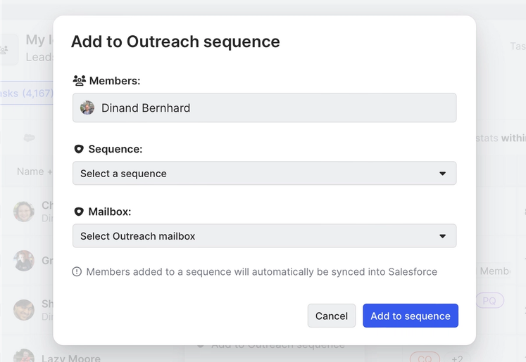
Task: Click the info icon before Salesforce sync note
Action: [x=77, y=272]
